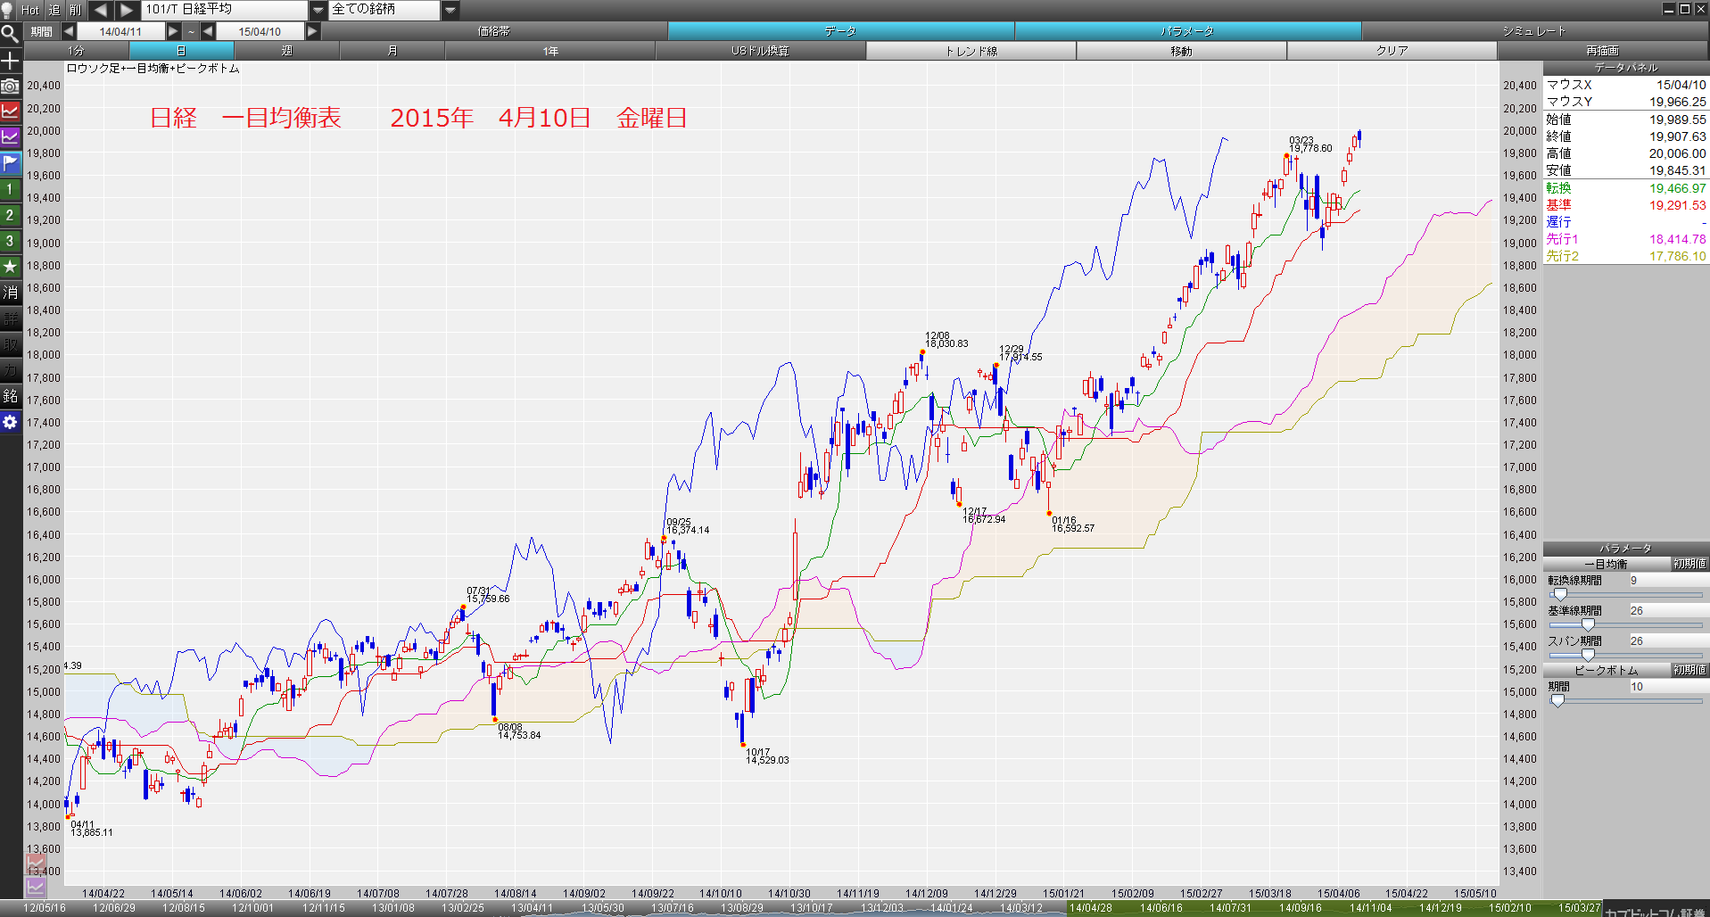Click the 転換線期間 value field 9
The height and width of the screenshot is (917, 1710).
click(x=1668, y=580)
